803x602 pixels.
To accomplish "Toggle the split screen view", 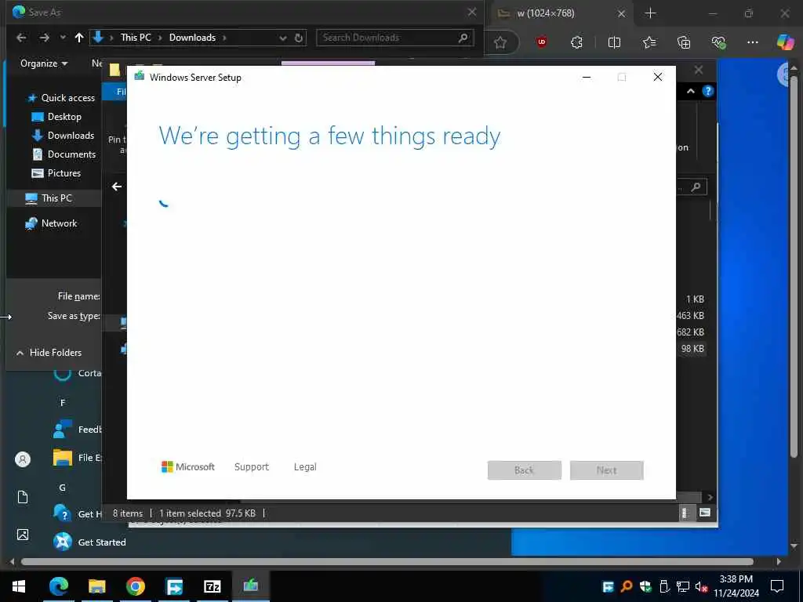I will click(614, 42).
